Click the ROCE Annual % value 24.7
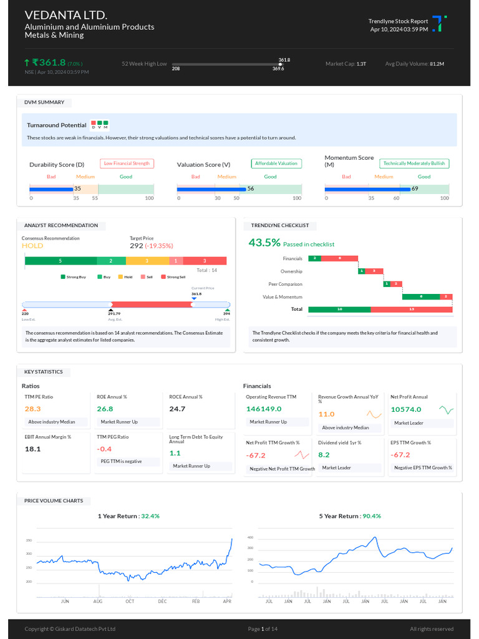The height and width of the screenshot is (639, 479). pos(177,409)
